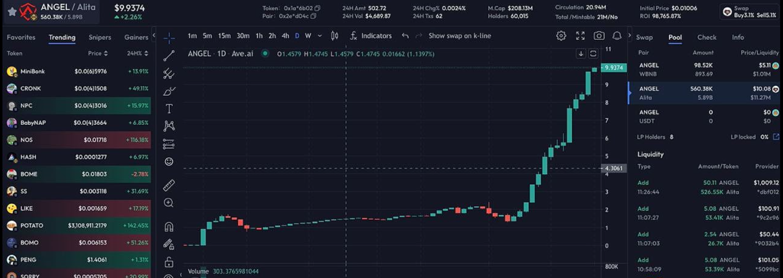Activate the magnet snap mode
The height and width of the screenshot is (278, 783).
(x=169, y=226)
